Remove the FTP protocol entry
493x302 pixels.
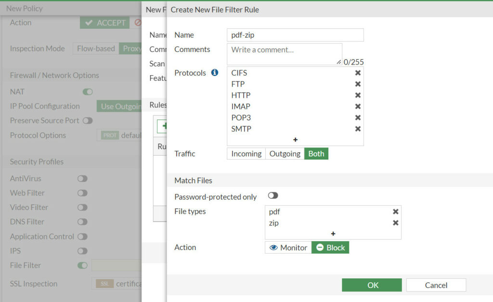pos(358,84)
